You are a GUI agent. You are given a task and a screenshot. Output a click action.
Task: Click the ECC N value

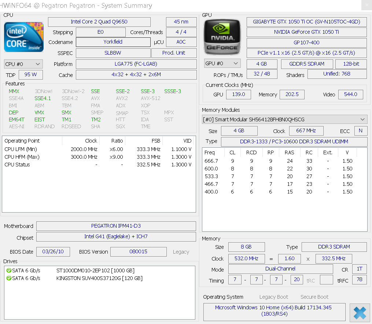361,131
